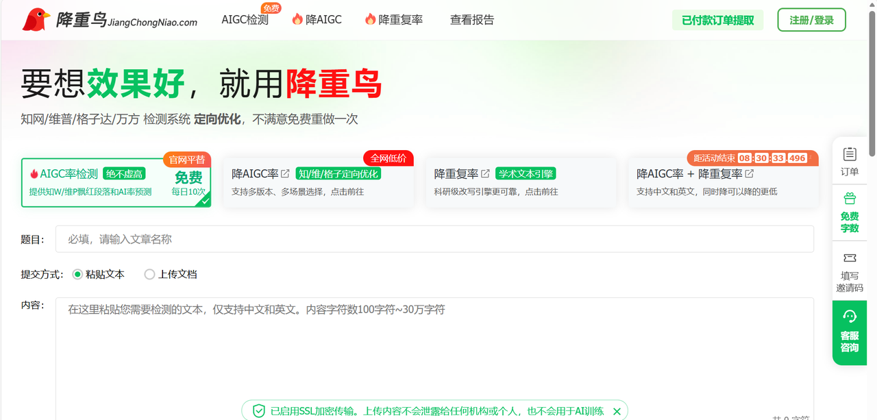Click external-link icon beside 降重复率 card title

[485, 173]
